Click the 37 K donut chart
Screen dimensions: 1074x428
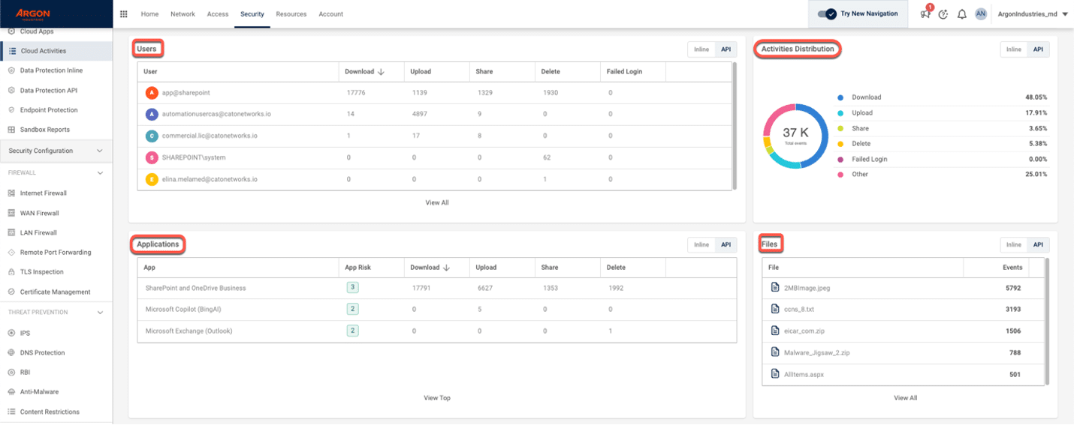(x=795, y=136)
